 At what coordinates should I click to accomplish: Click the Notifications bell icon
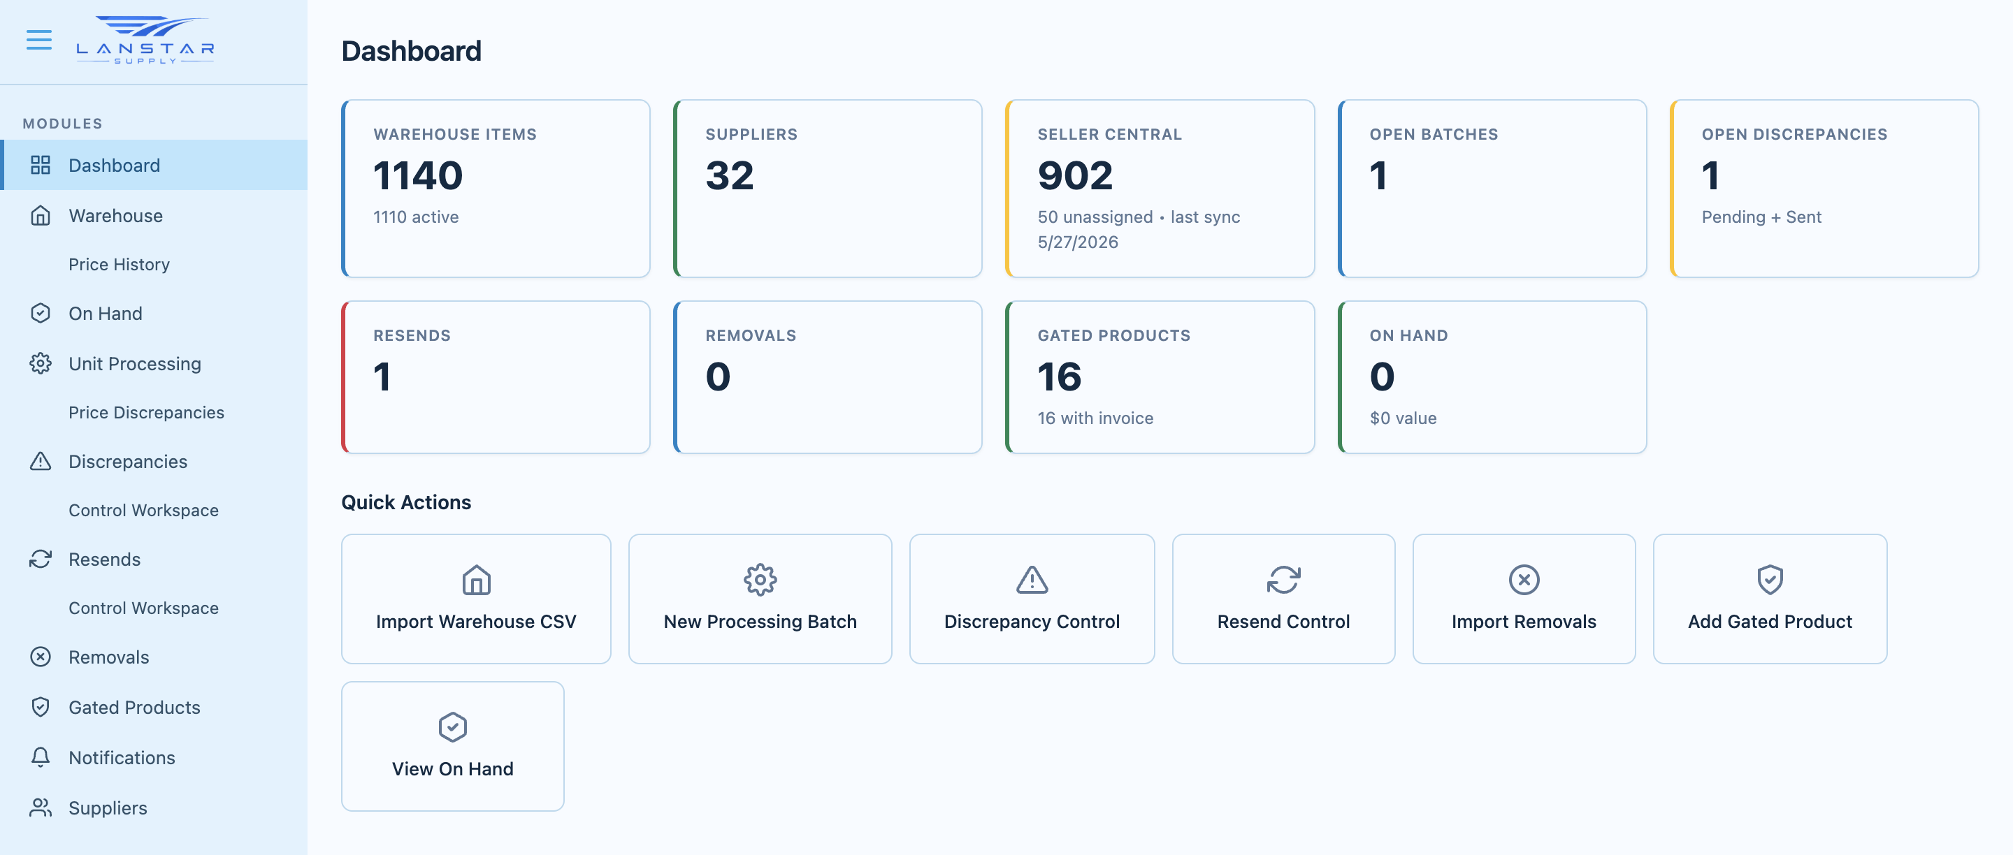pyautogui.click(x=41, y=757)
